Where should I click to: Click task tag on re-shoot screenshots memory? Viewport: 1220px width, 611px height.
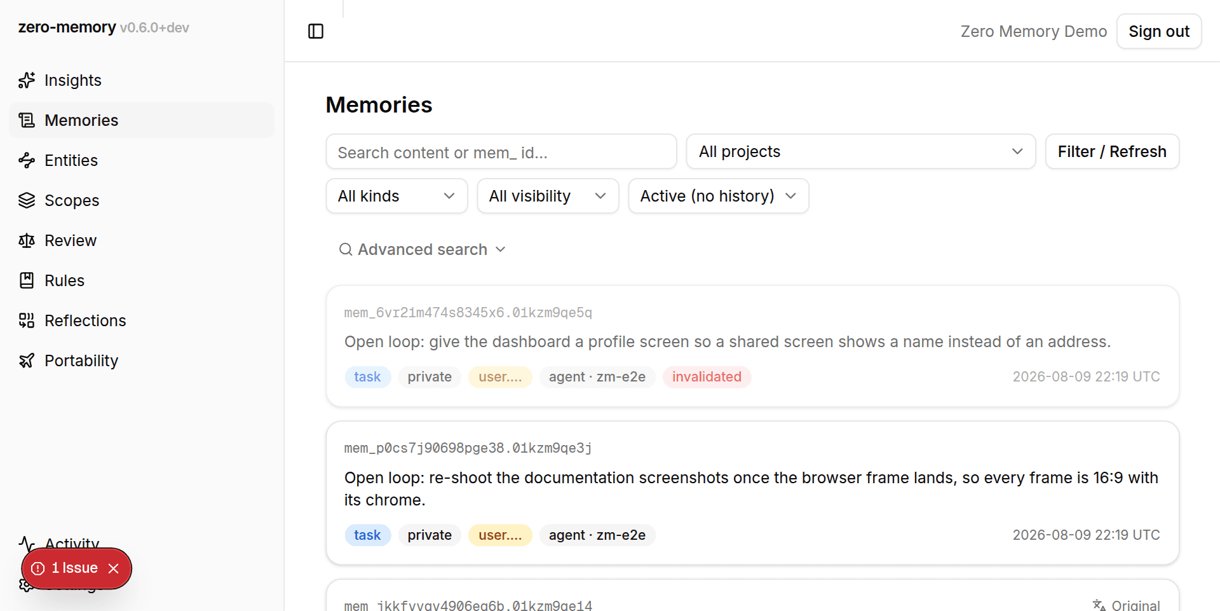point(367,535)
